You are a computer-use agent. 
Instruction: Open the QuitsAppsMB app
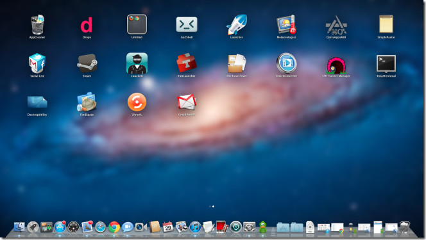tap(336, 25)
